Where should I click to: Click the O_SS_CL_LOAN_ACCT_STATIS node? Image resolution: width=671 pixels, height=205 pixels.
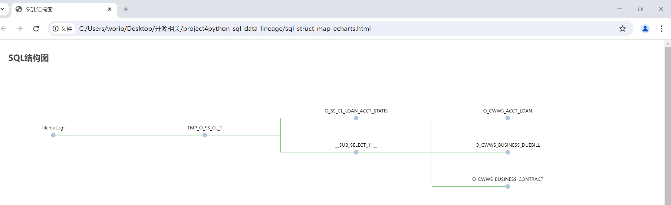[356, 118]
